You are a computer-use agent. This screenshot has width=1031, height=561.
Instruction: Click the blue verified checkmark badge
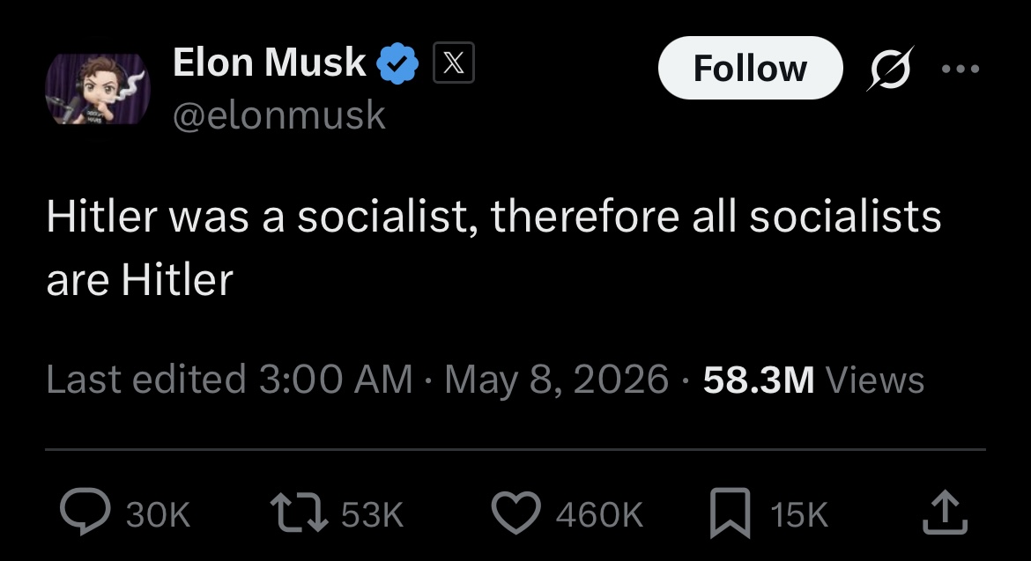(397, 63)
